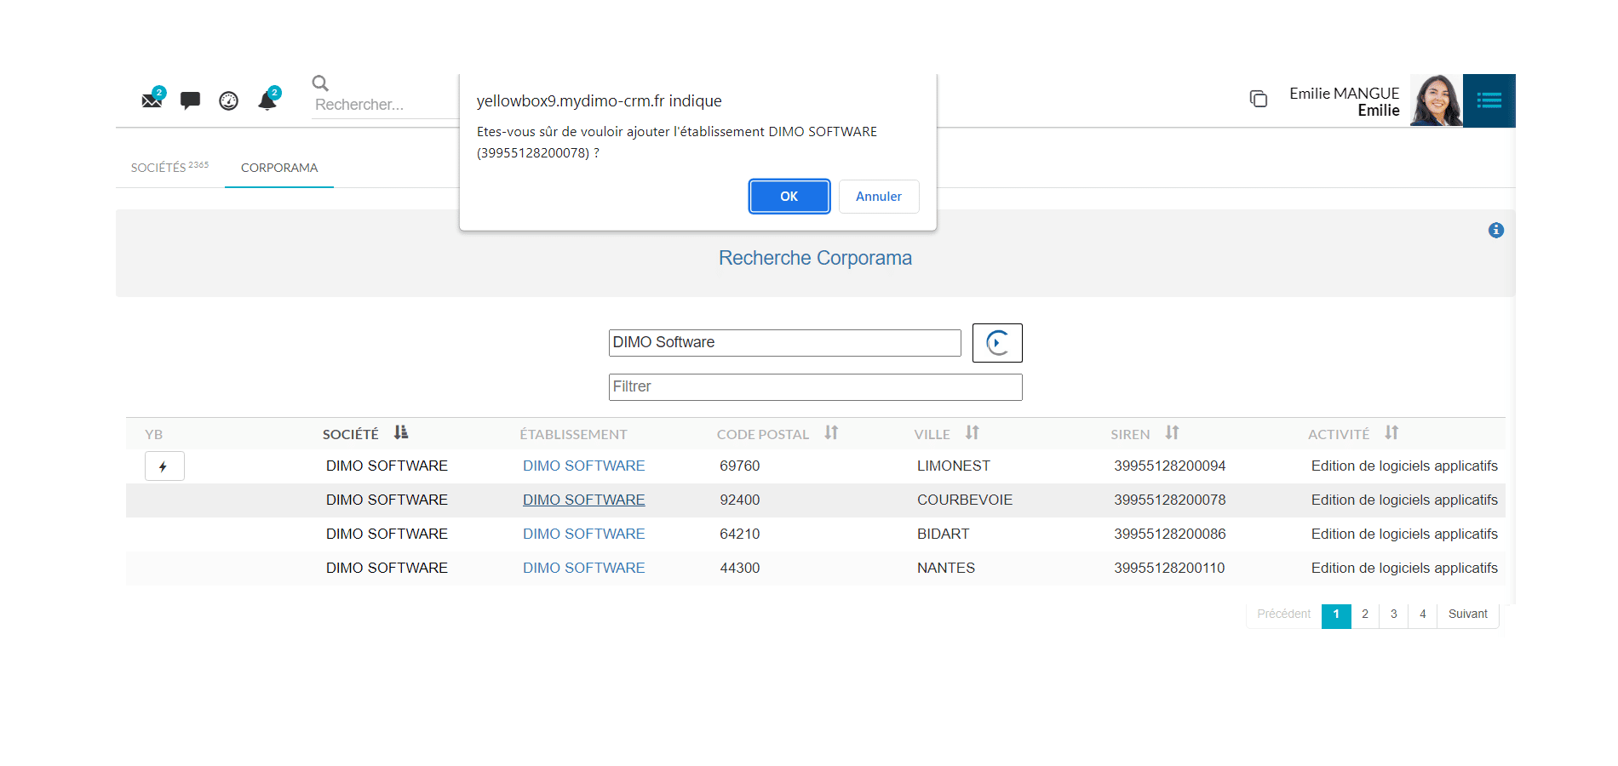The width and height of the screenshot is (1618, 766).
Task: Open the blue hamburger menu
Action: [x=1489, y=100]
